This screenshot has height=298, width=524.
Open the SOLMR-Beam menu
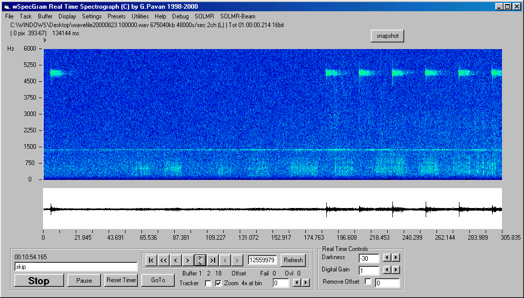238,16
